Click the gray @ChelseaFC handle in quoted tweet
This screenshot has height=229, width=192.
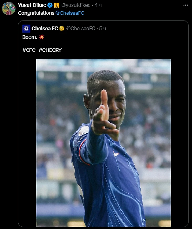click(x=81, y=28)
